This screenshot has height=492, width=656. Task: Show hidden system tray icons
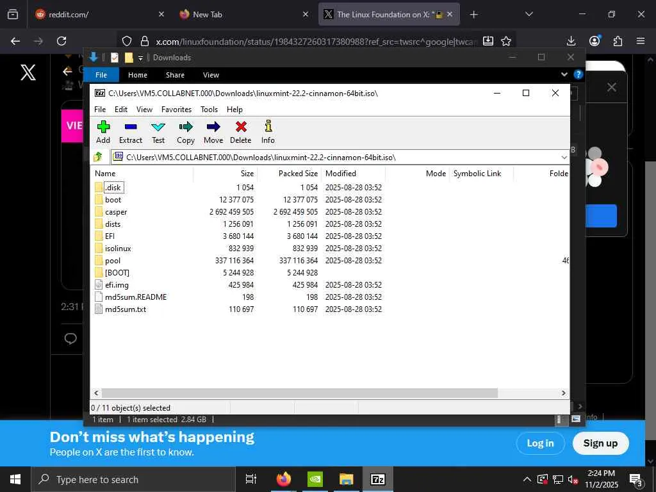(x=527, y=479)
